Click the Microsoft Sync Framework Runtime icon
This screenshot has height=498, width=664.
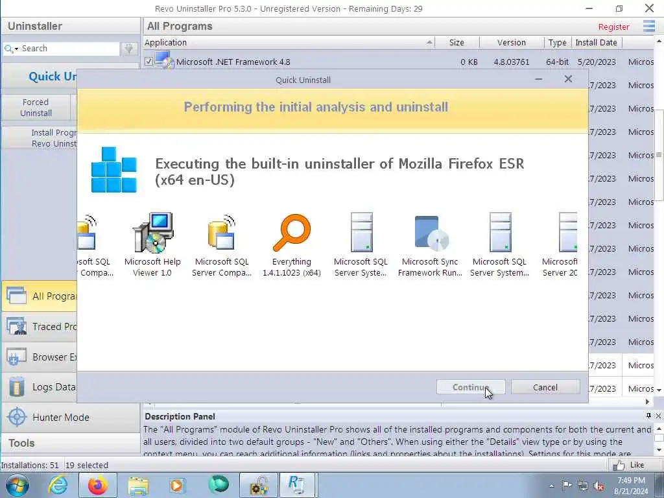click(431, 233)
